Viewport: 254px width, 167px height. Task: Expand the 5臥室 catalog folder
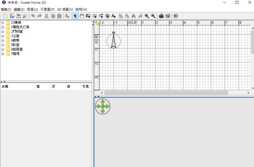point(2,45)
